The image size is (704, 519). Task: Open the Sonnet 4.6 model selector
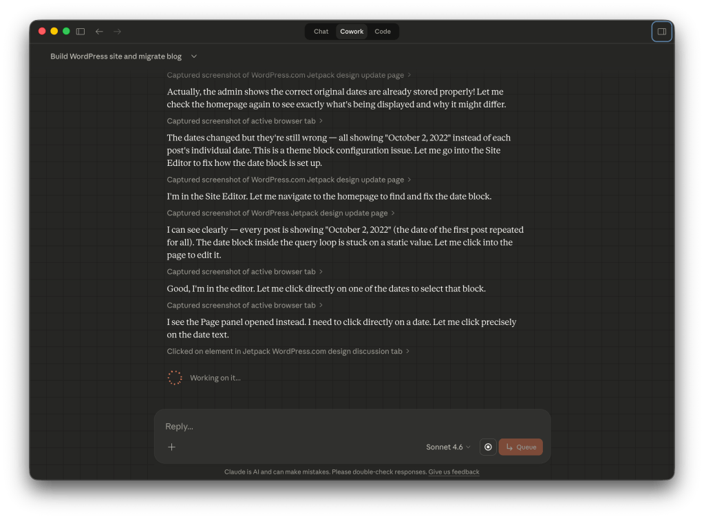[x=448, y=447]
